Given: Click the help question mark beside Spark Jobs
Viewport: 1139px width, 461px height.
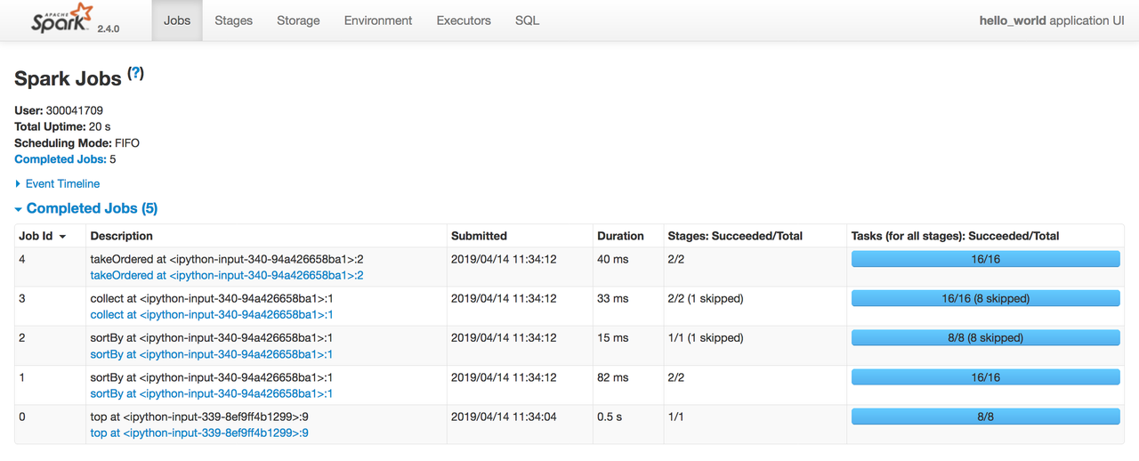Looking at the screenshot, I should [135, 74].
